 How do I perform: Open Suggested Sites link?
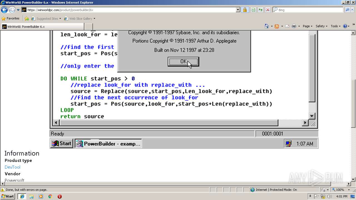tap(46, 19)
